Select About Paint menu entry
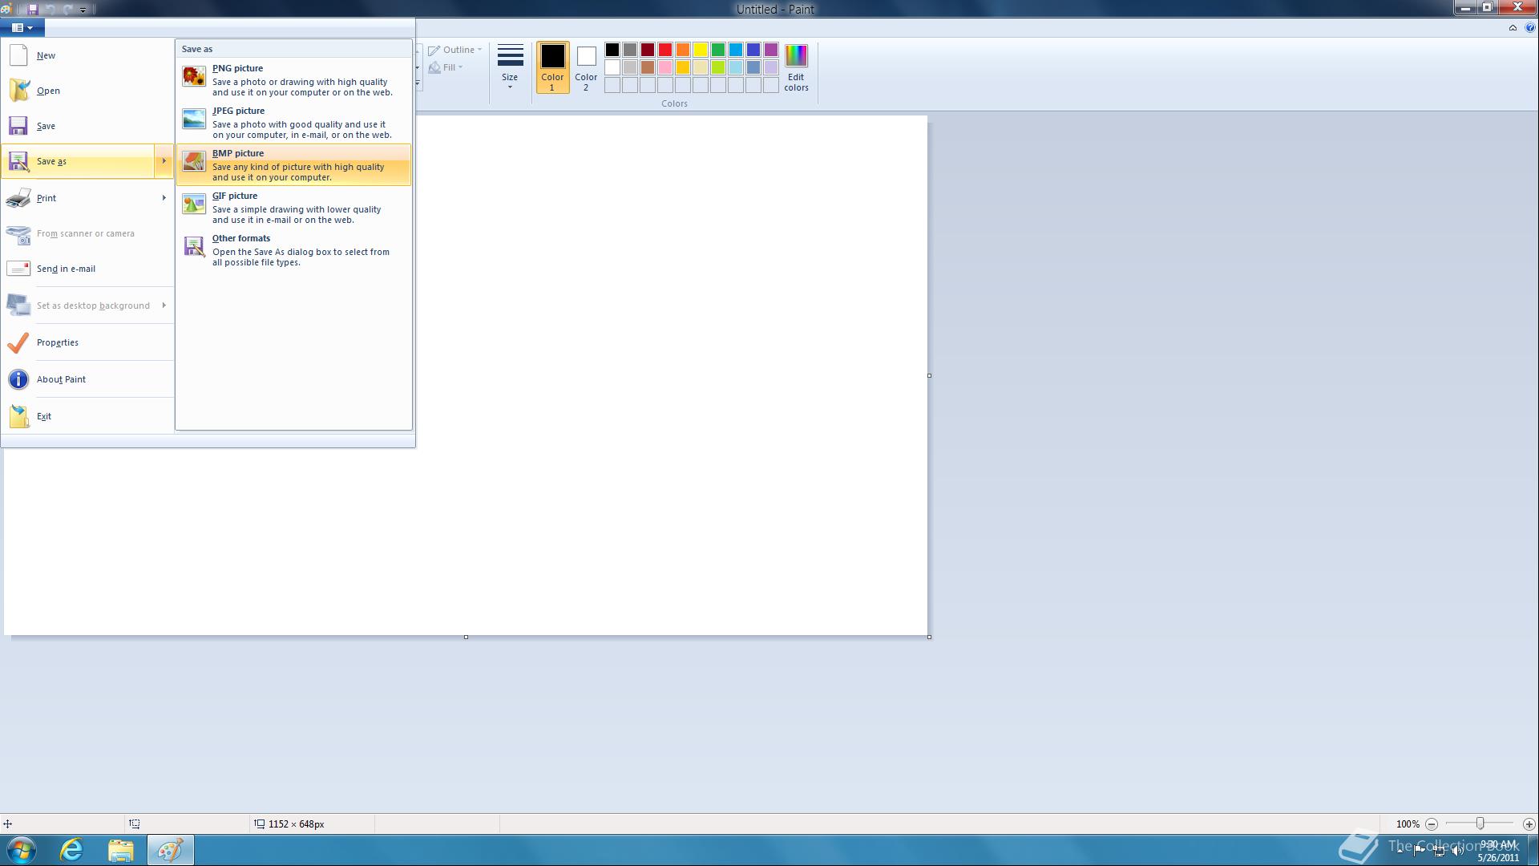 pyautogui.click(x=88, y=379)
